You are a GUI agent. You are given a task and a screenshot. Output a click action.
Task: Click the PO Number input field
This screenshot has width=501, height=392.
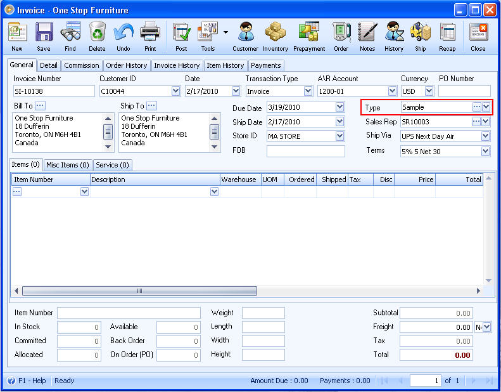[x=464, y=91]
